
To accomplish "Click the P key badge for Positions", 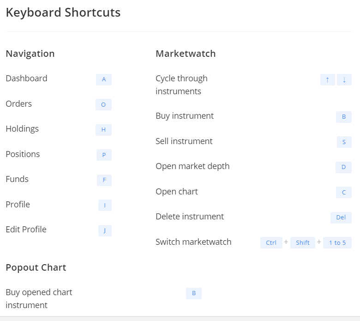I will pyautogui.click(x=104, y=155).
